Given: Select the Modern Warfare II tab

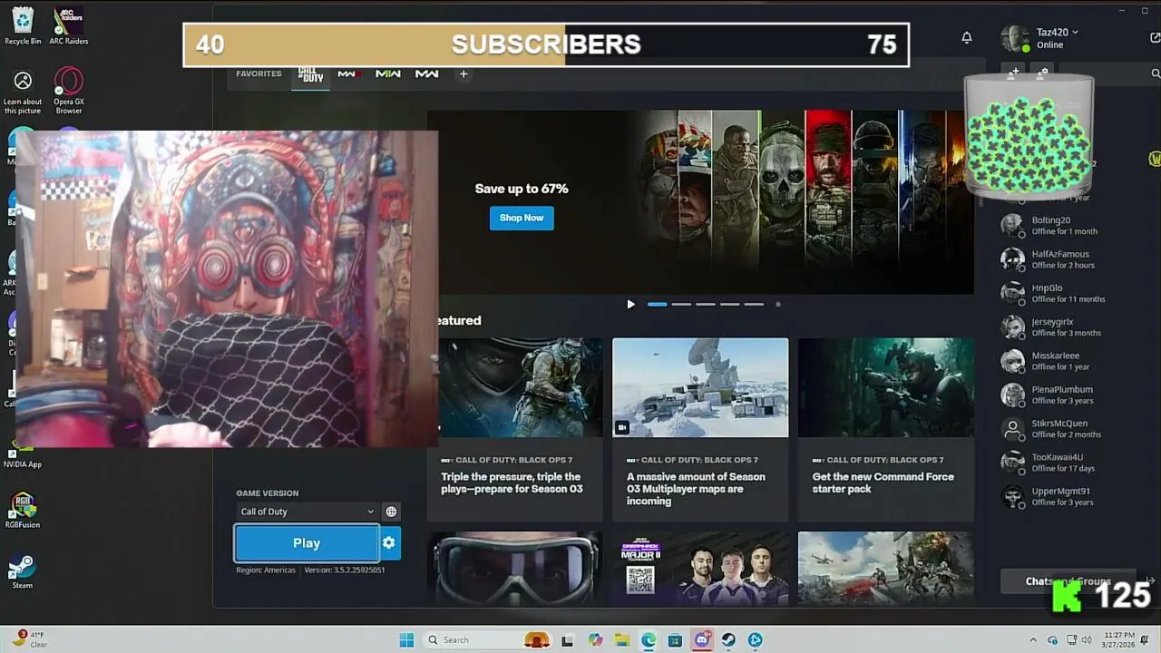Looking at the screenshot, I should [387, 73].
